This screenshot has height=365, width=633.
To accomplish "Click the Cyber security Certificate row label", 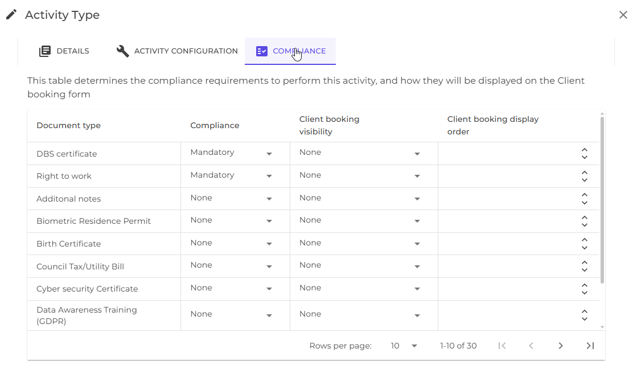I will [87, 289].
